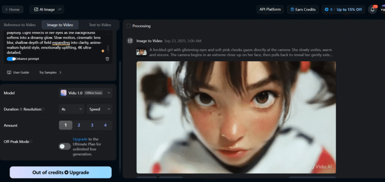Open Try Samples
The image size is (385, 182).
50,72
